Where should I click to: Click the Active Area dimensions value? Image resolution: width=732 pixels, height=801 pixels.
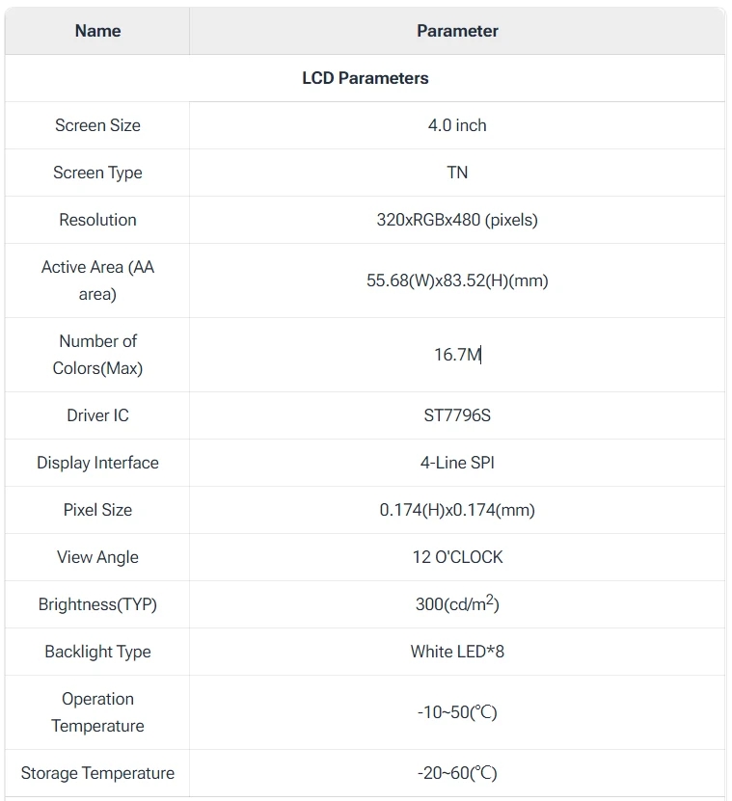coord(457,280)
